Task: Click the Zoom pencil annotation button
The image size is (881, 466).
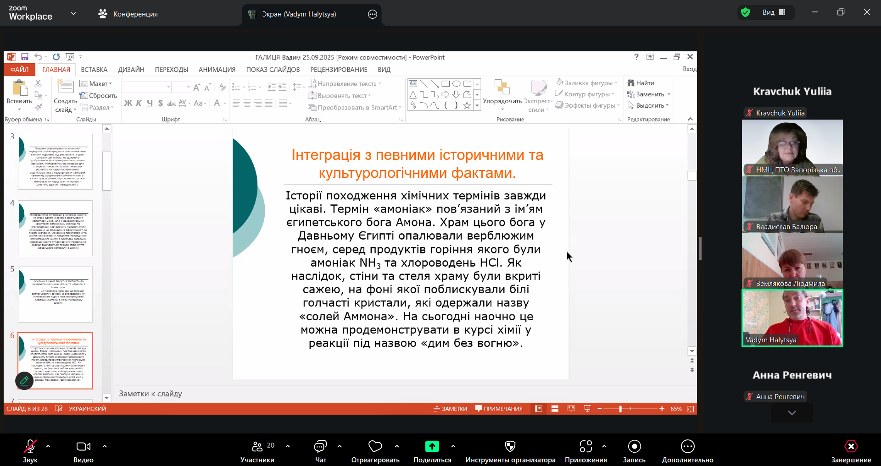Action: click(x=24, y=380)
